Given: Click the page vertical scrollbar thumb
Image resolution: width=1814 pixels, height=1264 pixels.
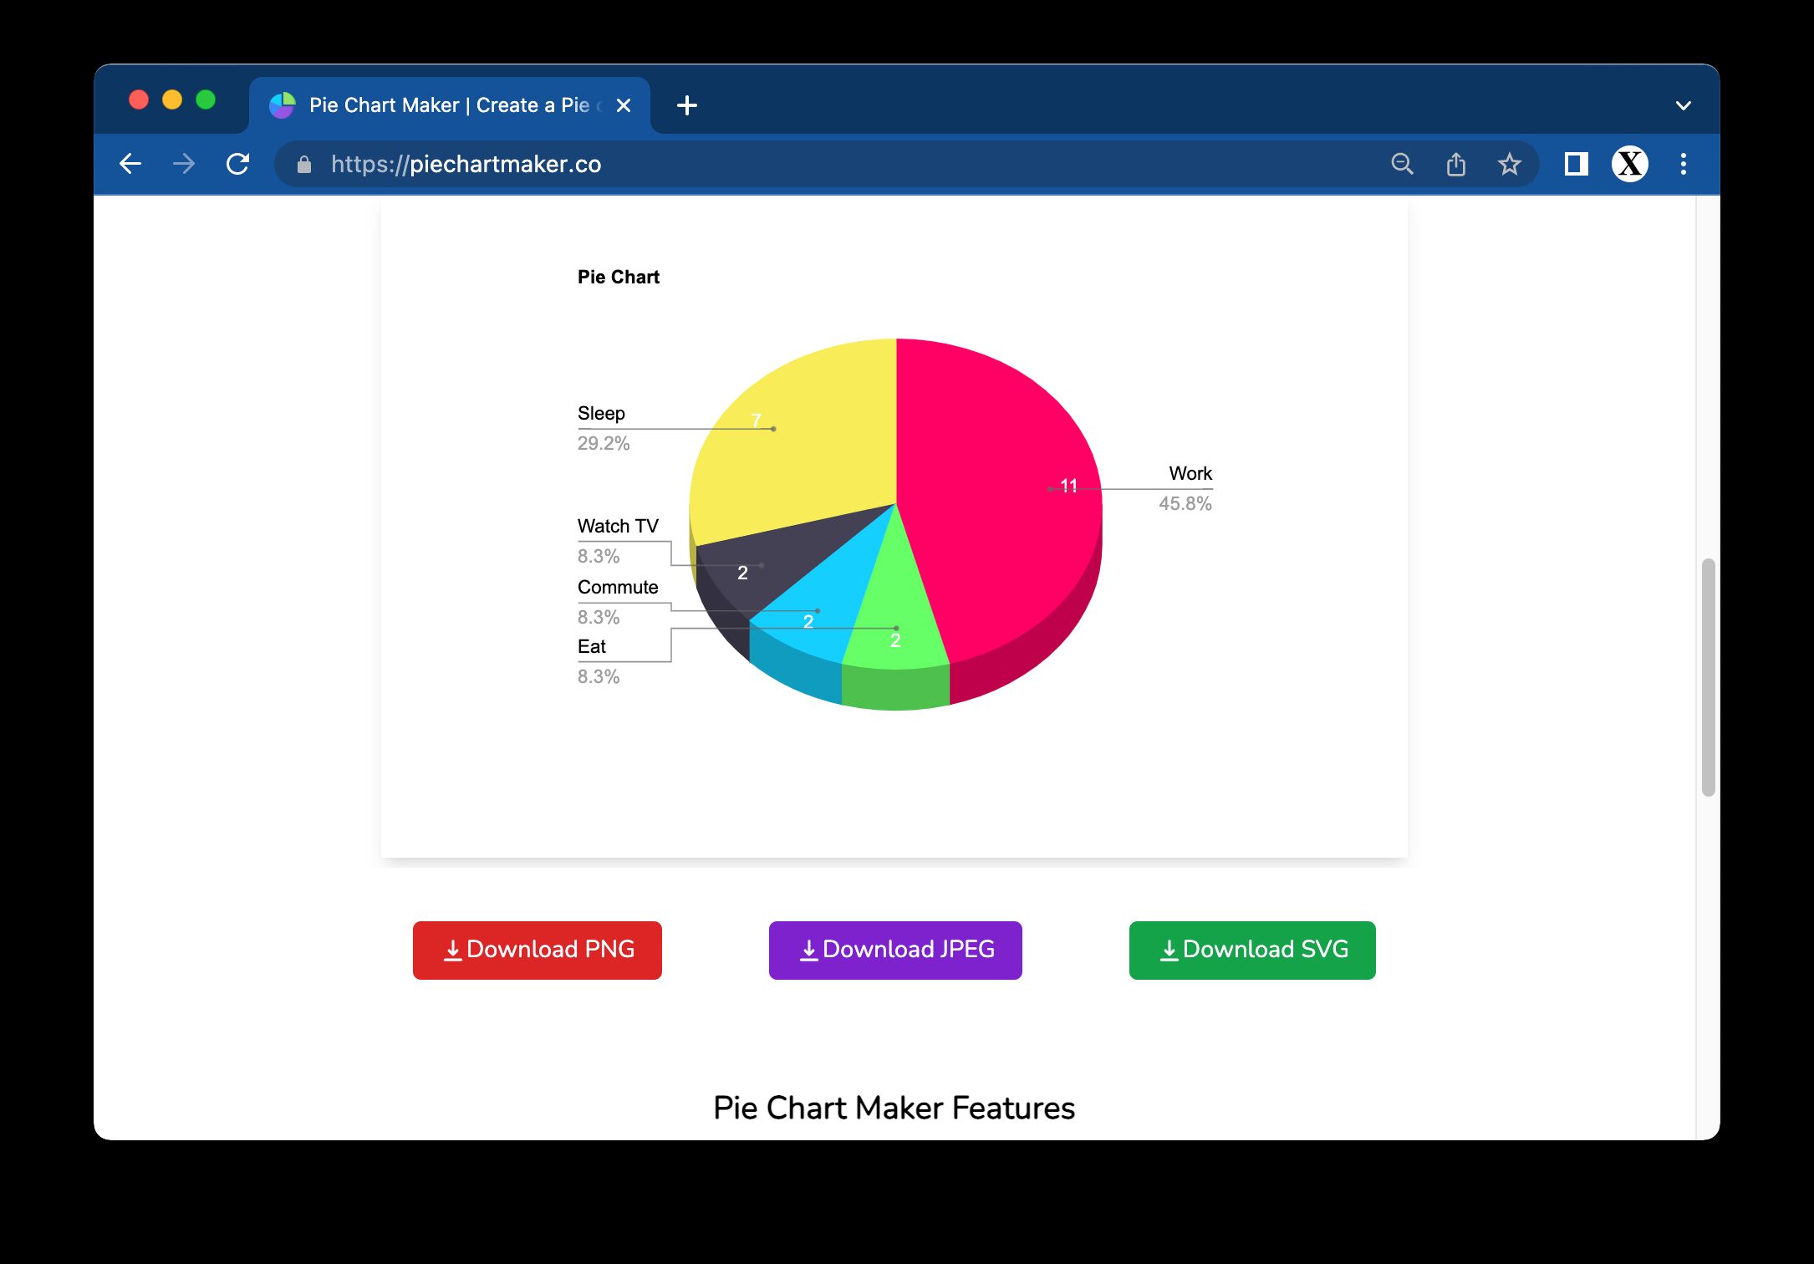Looking at the screenshot, I should tap(1708, 677).
